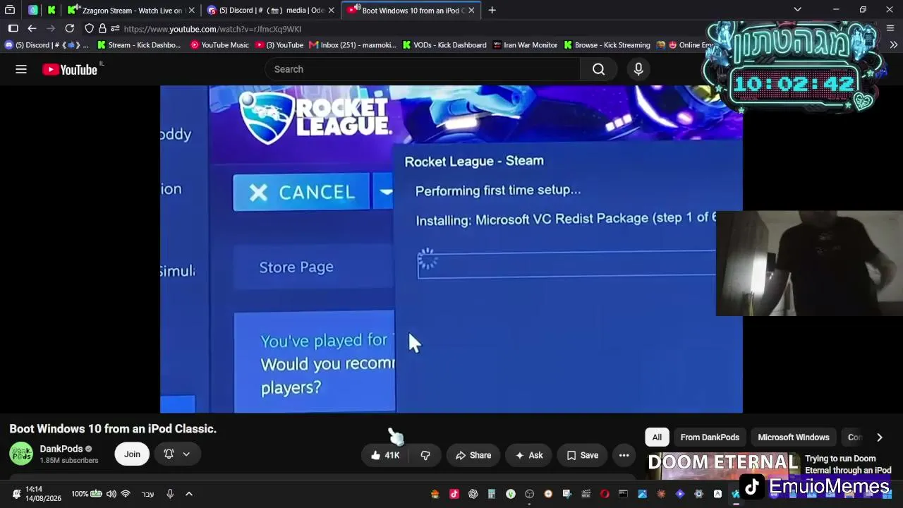Open the calculator taskbar app
Image resolution: width=903 pixels, height=508 pixels.
[x=492, y=494]
